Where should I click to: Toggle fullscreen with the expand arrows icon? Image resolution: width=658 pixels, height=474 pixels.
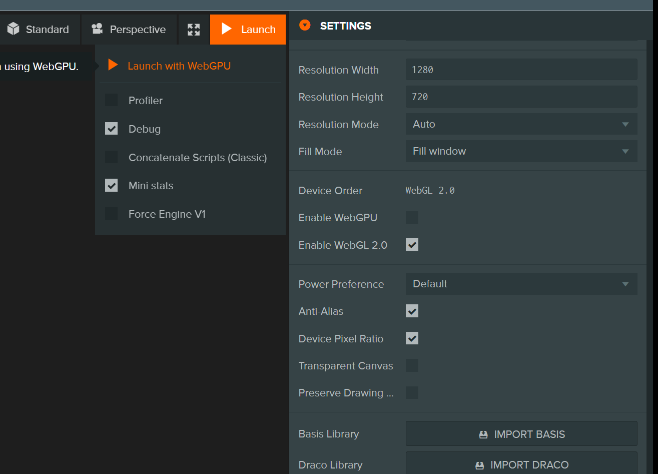coord(194,30)
